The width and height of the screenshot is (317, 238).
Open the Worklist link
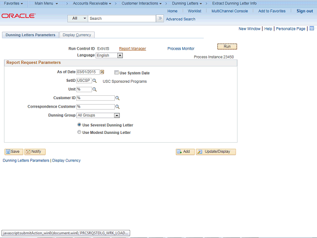[x=194, y=11]
